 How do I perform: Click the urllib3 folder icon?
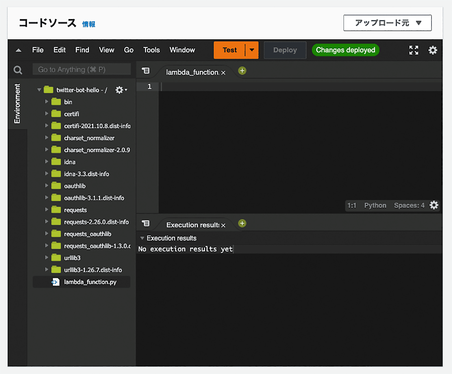coord(56,257)
